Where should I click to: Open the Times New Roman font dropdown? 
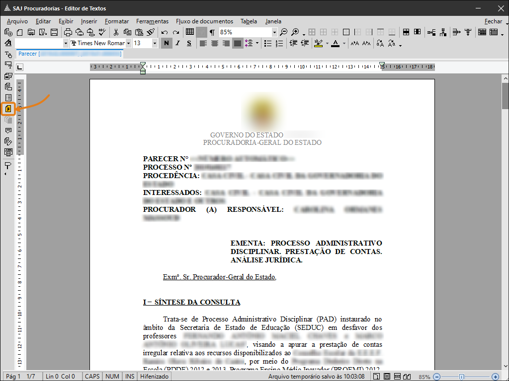tap(129, 43)
